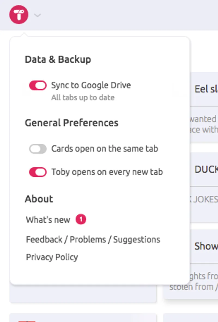The image size is (218, 322).
Task: Click the red Toby logo icon
Action: [19, 15]
